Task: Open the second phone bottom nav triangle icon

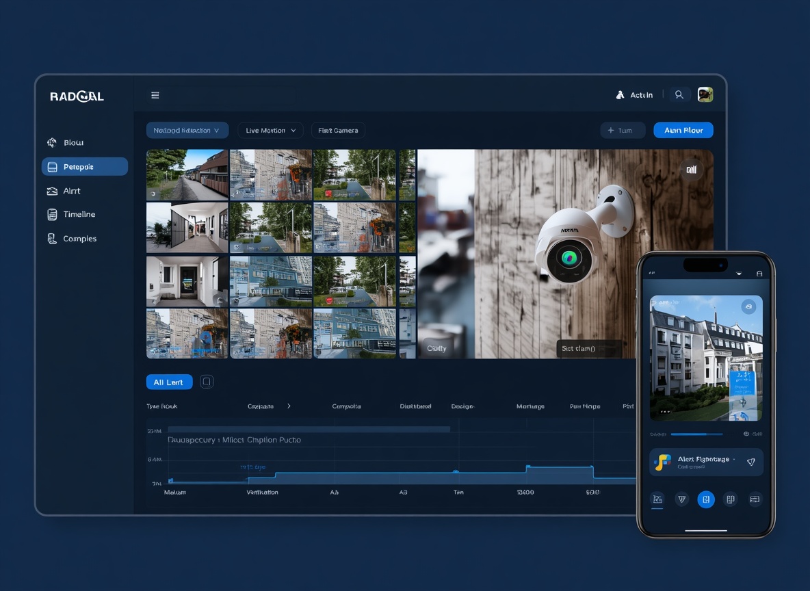Action: [682, 499]
